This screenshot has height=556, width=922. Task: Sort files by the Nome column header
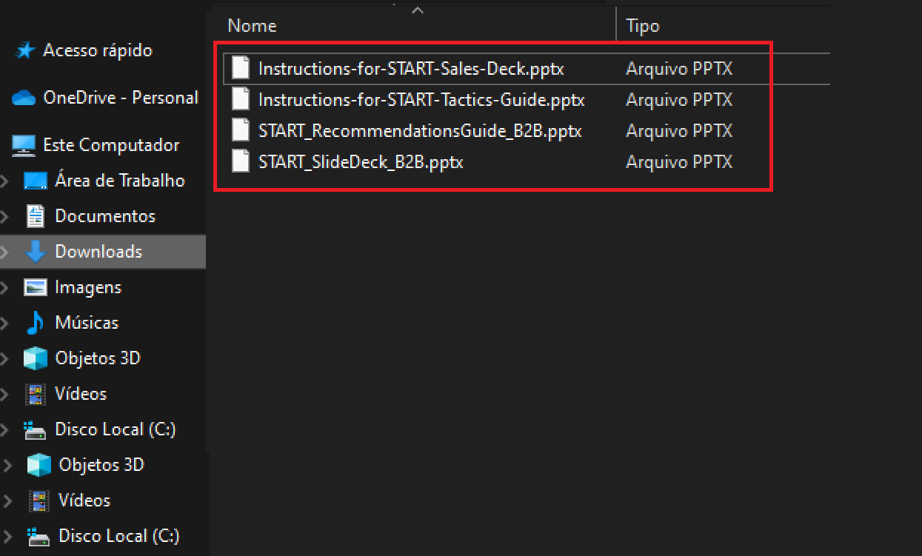253,26
